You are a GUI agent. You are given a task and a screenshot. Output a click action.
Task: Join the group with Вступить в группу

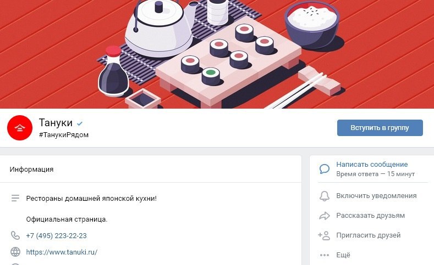[x=380, y=128]
